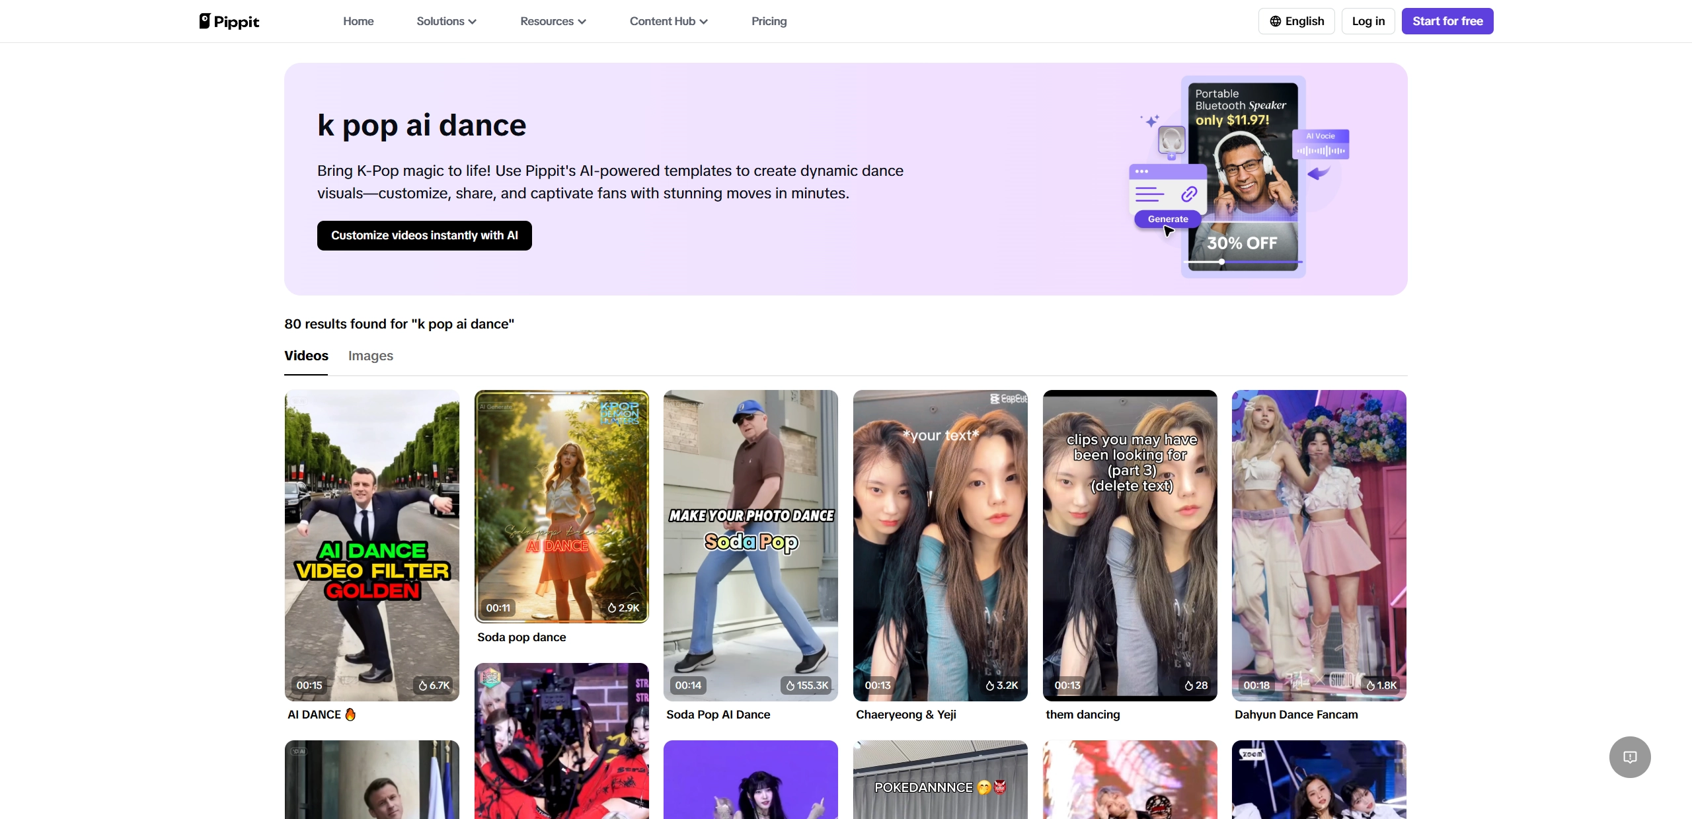The height and width of the screenshot is (819, 1692).
Task: Click Customize videos instantly with AI
Action: (x=424, y=235)
